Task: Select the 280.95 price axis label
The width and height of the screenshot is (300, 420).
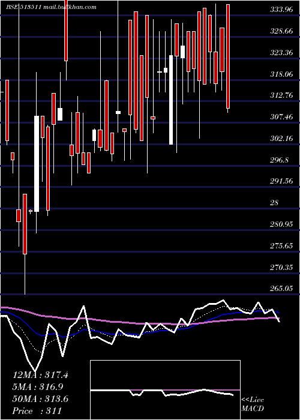Action: click(x=282, y=224)
